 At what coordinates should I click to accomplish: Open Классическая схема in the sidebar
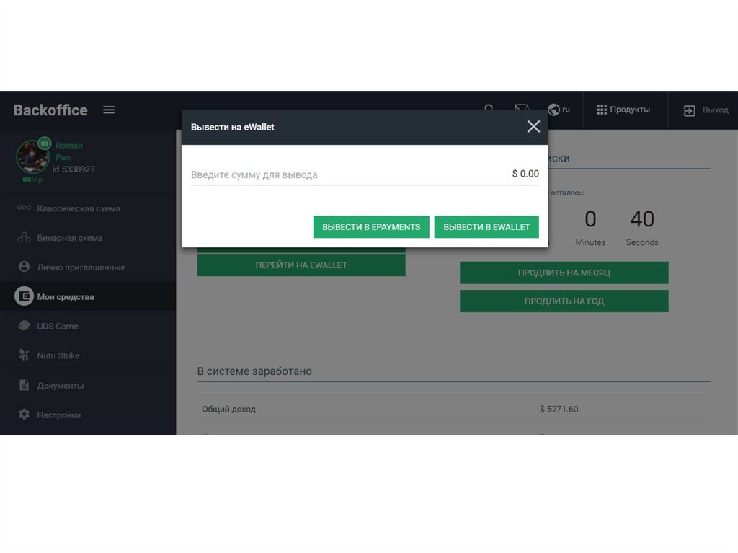point(78,208)
